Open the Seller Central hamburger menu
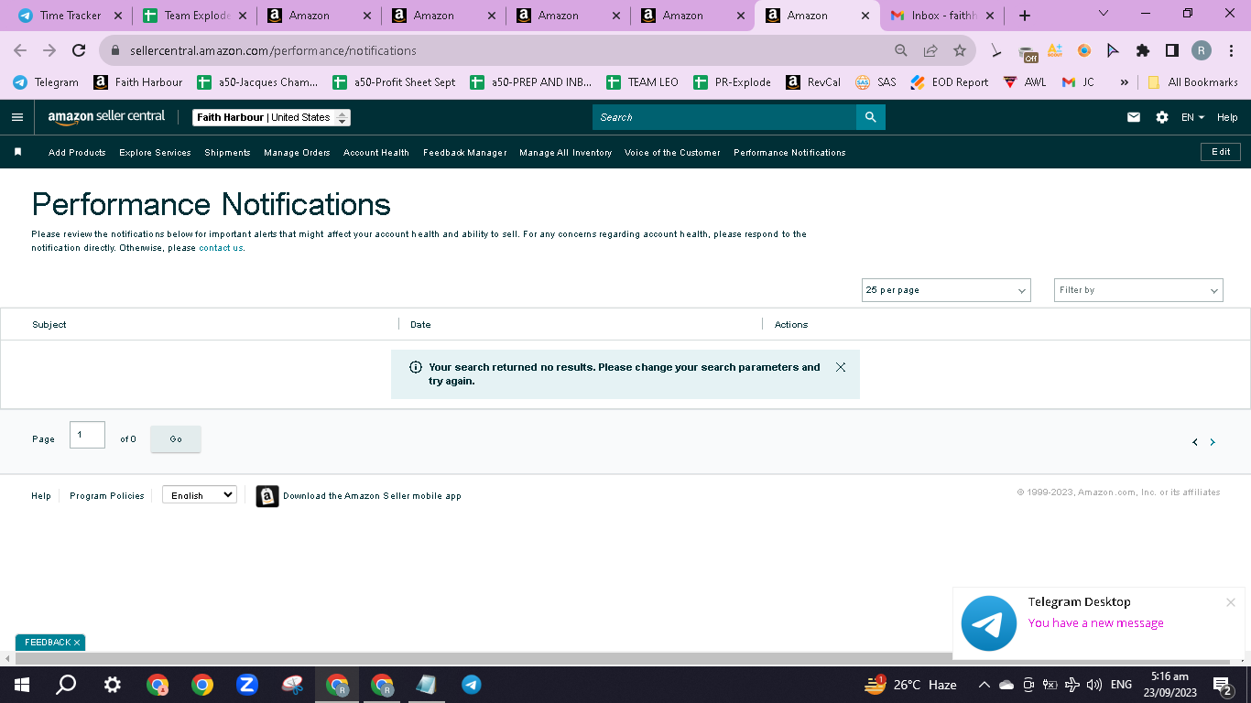 (17, 117)
